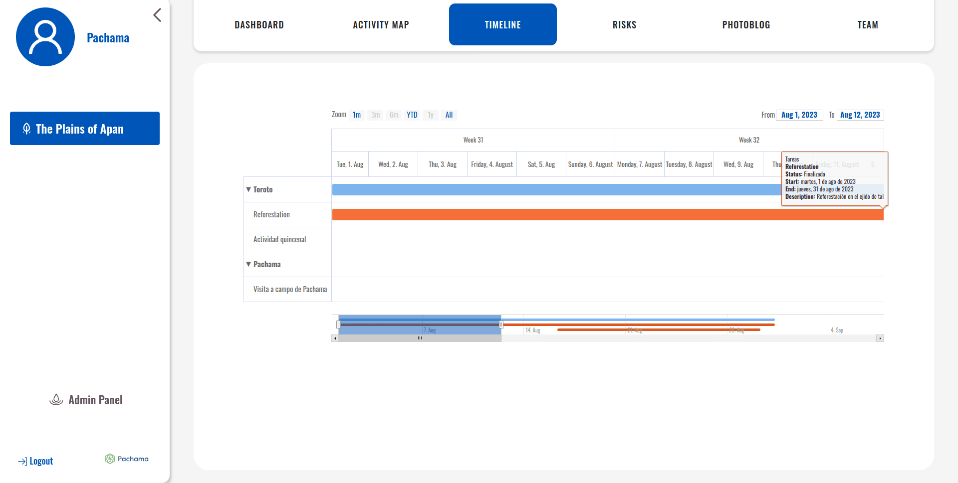
Task: Click the Pachama group label in the task list
Action: (267, 264)
